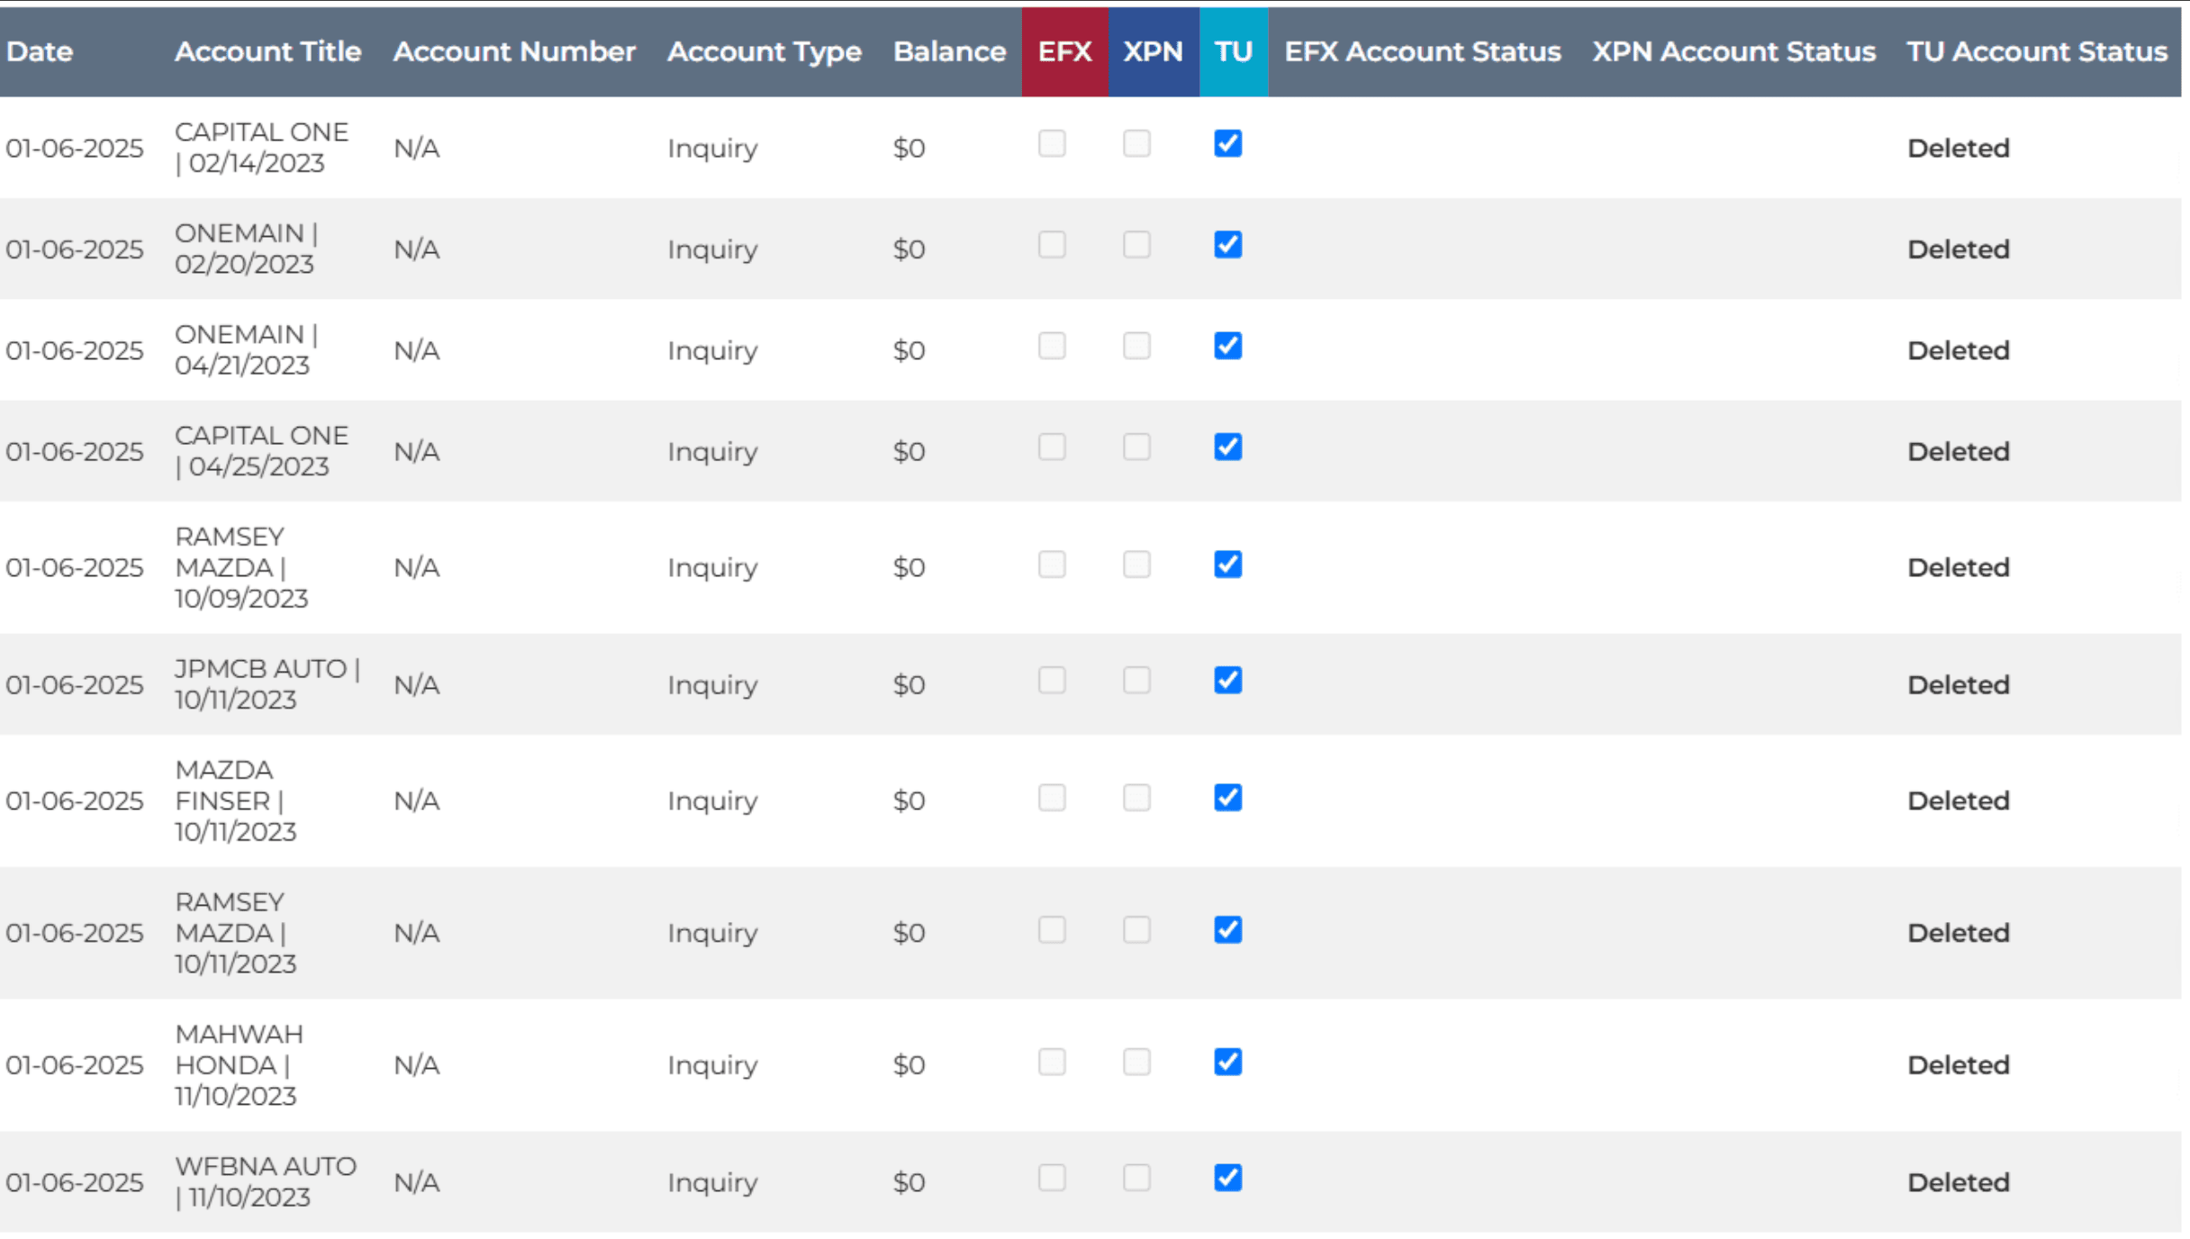Click the TU Account Status header
The width and height of the screenshot is (2190, 1239).
click(2037, 51)
